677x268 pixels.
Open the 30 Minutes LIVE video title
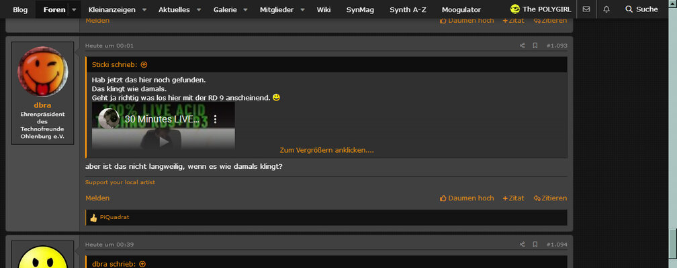(x=162, y=119)
